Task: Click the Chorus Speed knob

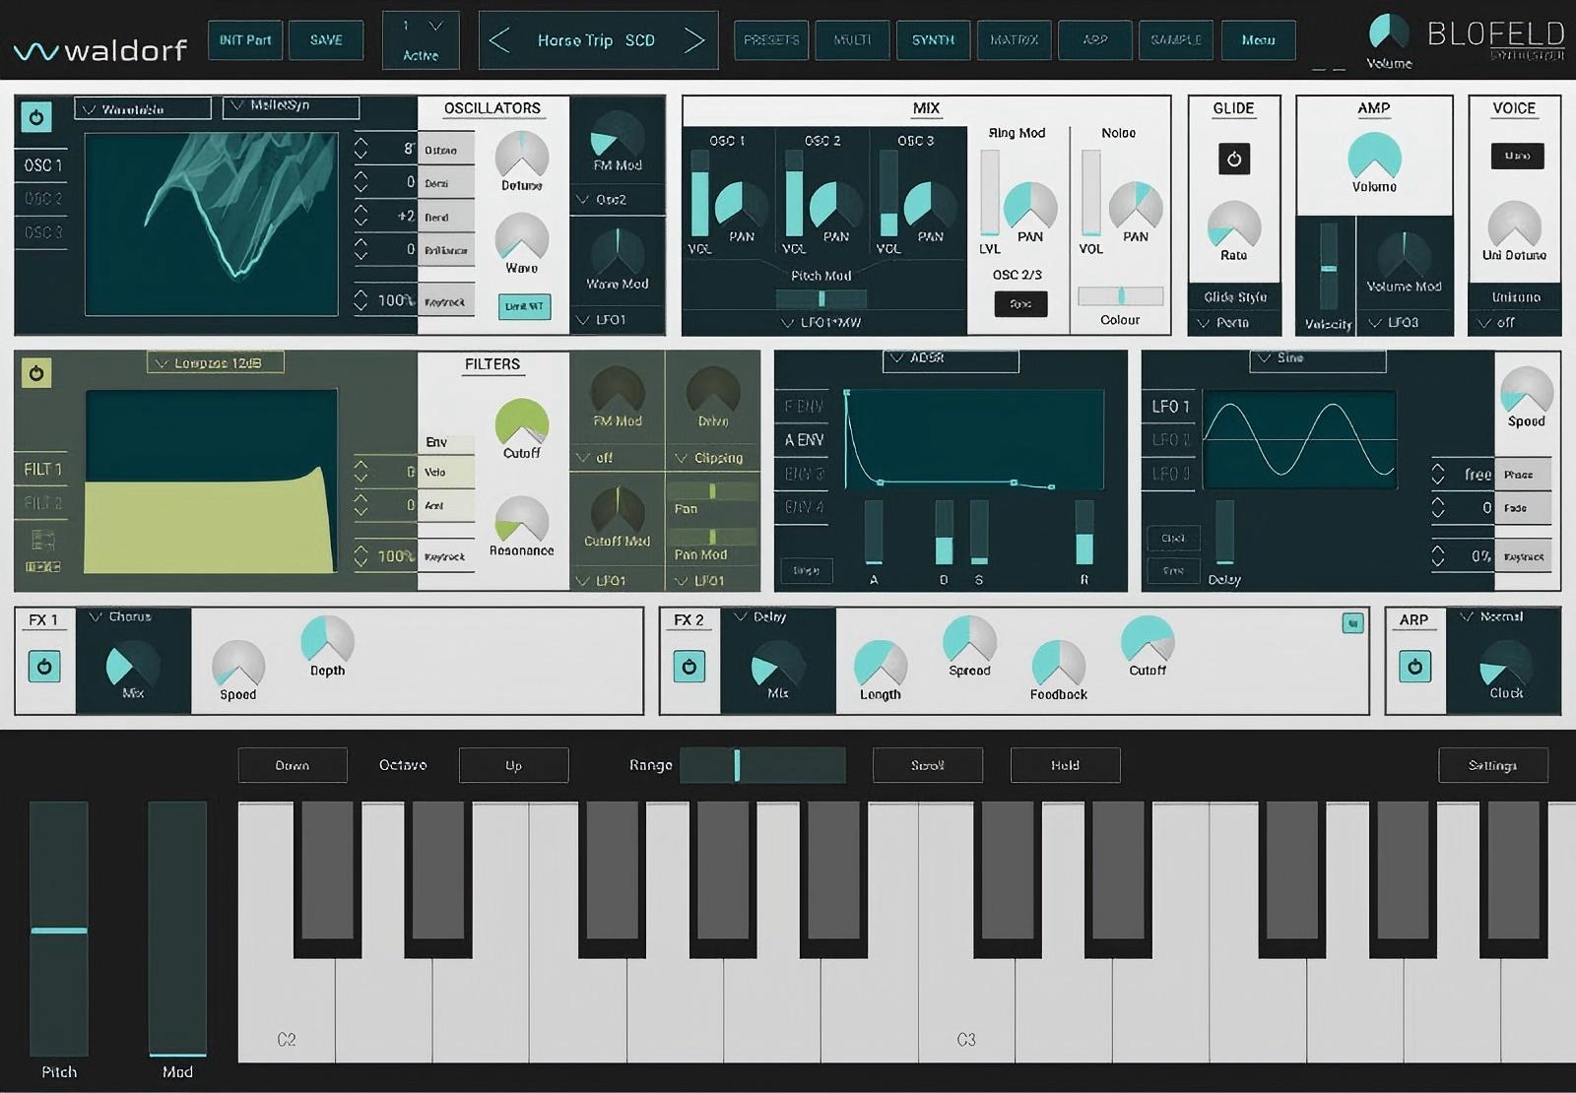Action: [238, 664]
